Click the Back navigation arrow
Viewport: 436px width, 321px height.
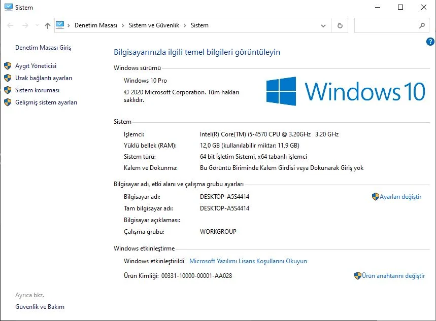click(10, 25)
